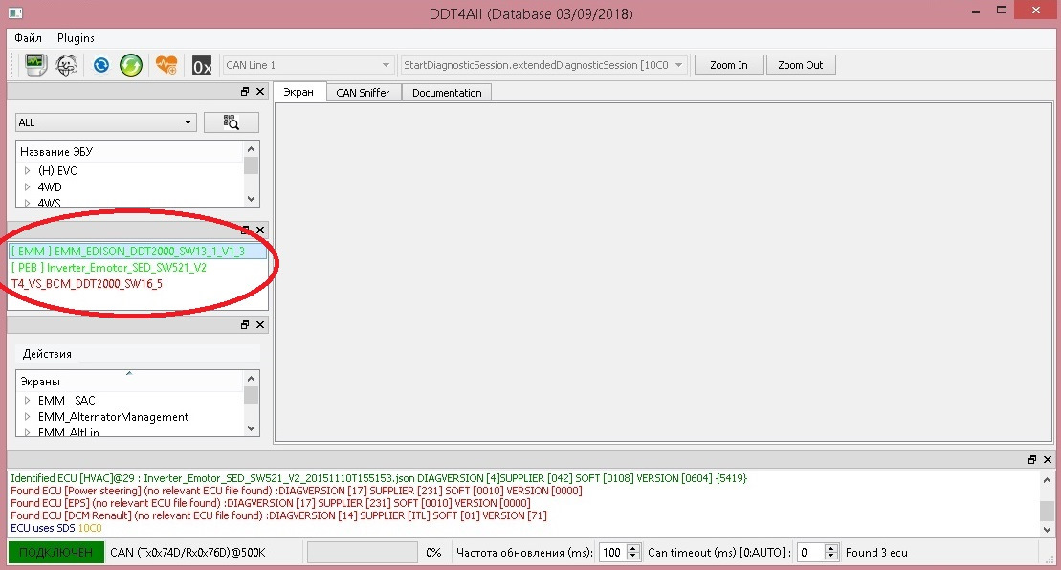Viewport: 1061px width, 570px height.
Task: Open the StartDiagnosticSession dropdown
Action: pos(543,65)
